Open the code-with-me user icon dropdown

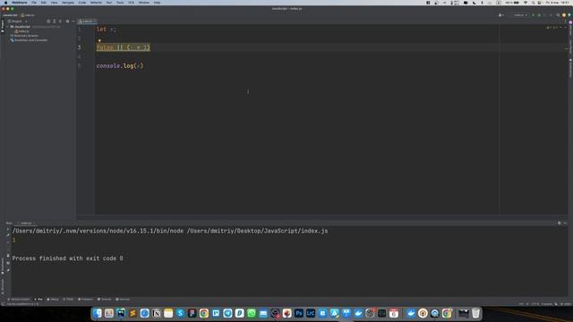(x=501, y=15)
